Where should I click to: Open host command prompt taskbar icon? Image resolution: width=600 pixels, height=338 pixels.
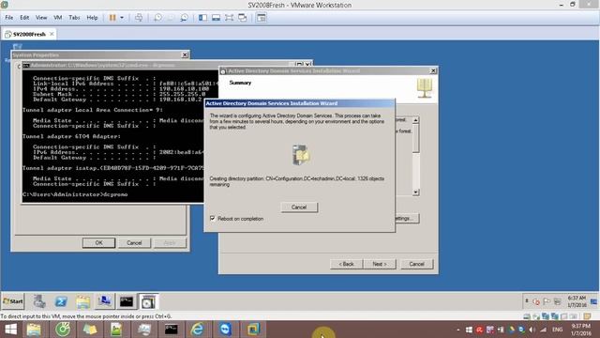click(171, 330)
